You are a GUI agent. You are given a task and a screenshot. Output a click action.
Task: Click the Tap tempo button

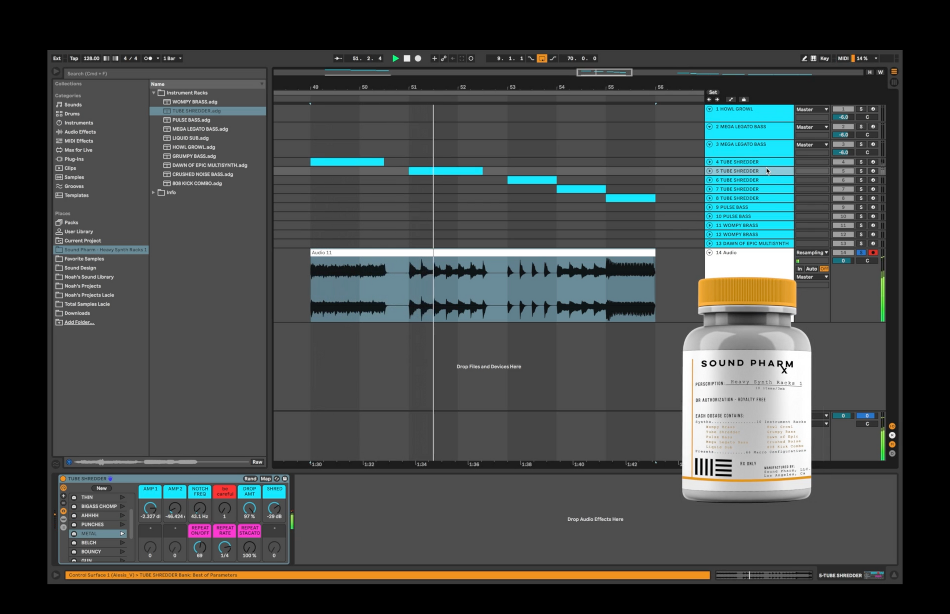pyautogui.click(x=74, y=58)
